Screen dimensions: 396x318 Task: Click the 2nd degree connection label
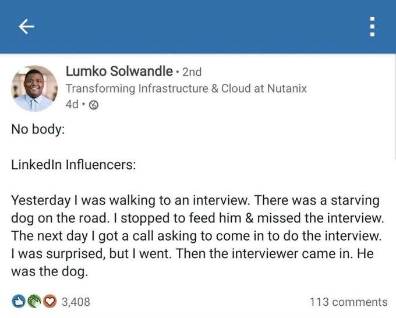coord(192,72)
